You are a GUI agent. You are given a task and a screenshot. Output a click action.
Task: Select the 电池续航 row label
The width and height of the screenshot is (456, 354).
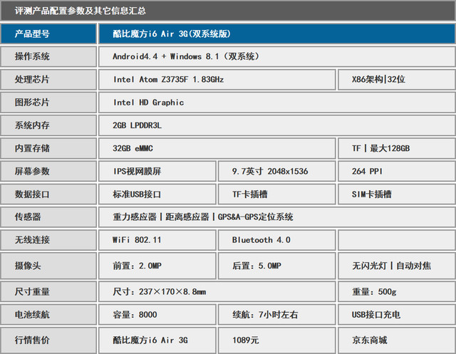48,315
